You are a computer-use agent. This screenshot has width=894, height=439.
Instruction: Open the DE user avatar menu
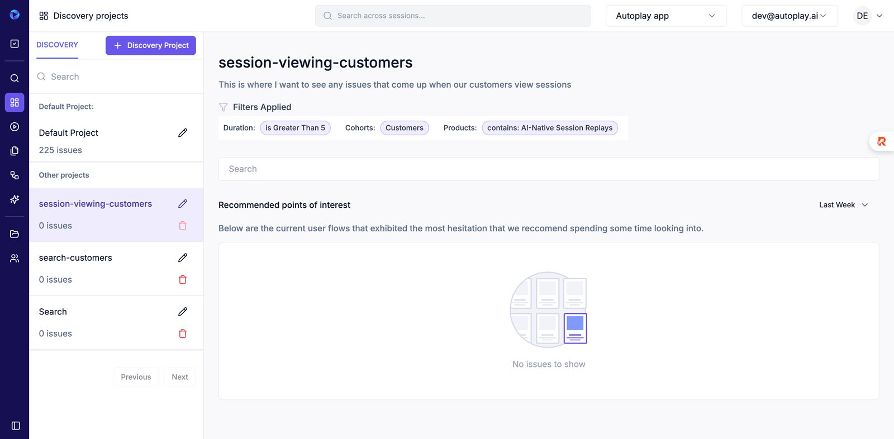pyautogui.click(x=868, y=16)
